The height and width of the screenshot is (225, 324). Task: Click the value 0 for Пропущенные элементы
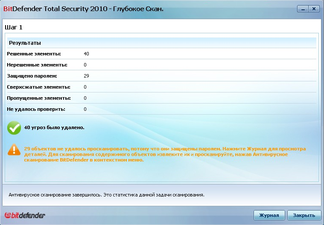tap(85, 98)
